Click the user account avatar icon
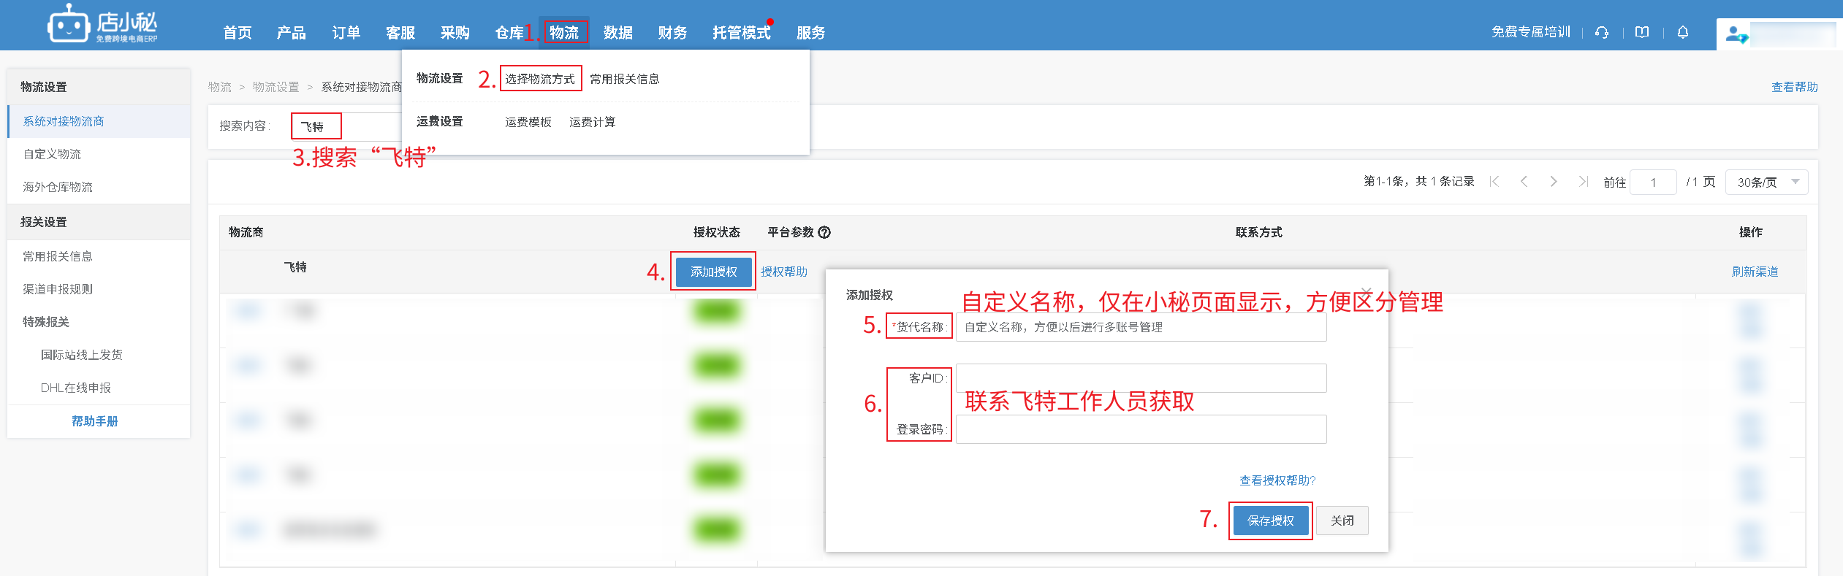 coord(1735,34)
